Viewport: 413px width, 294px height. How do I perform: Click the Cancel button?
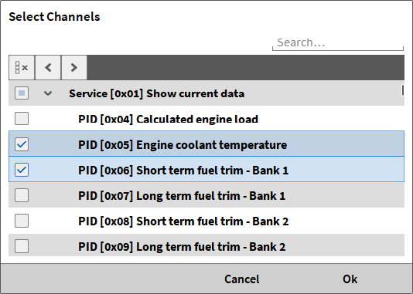[x=242, y=279]
